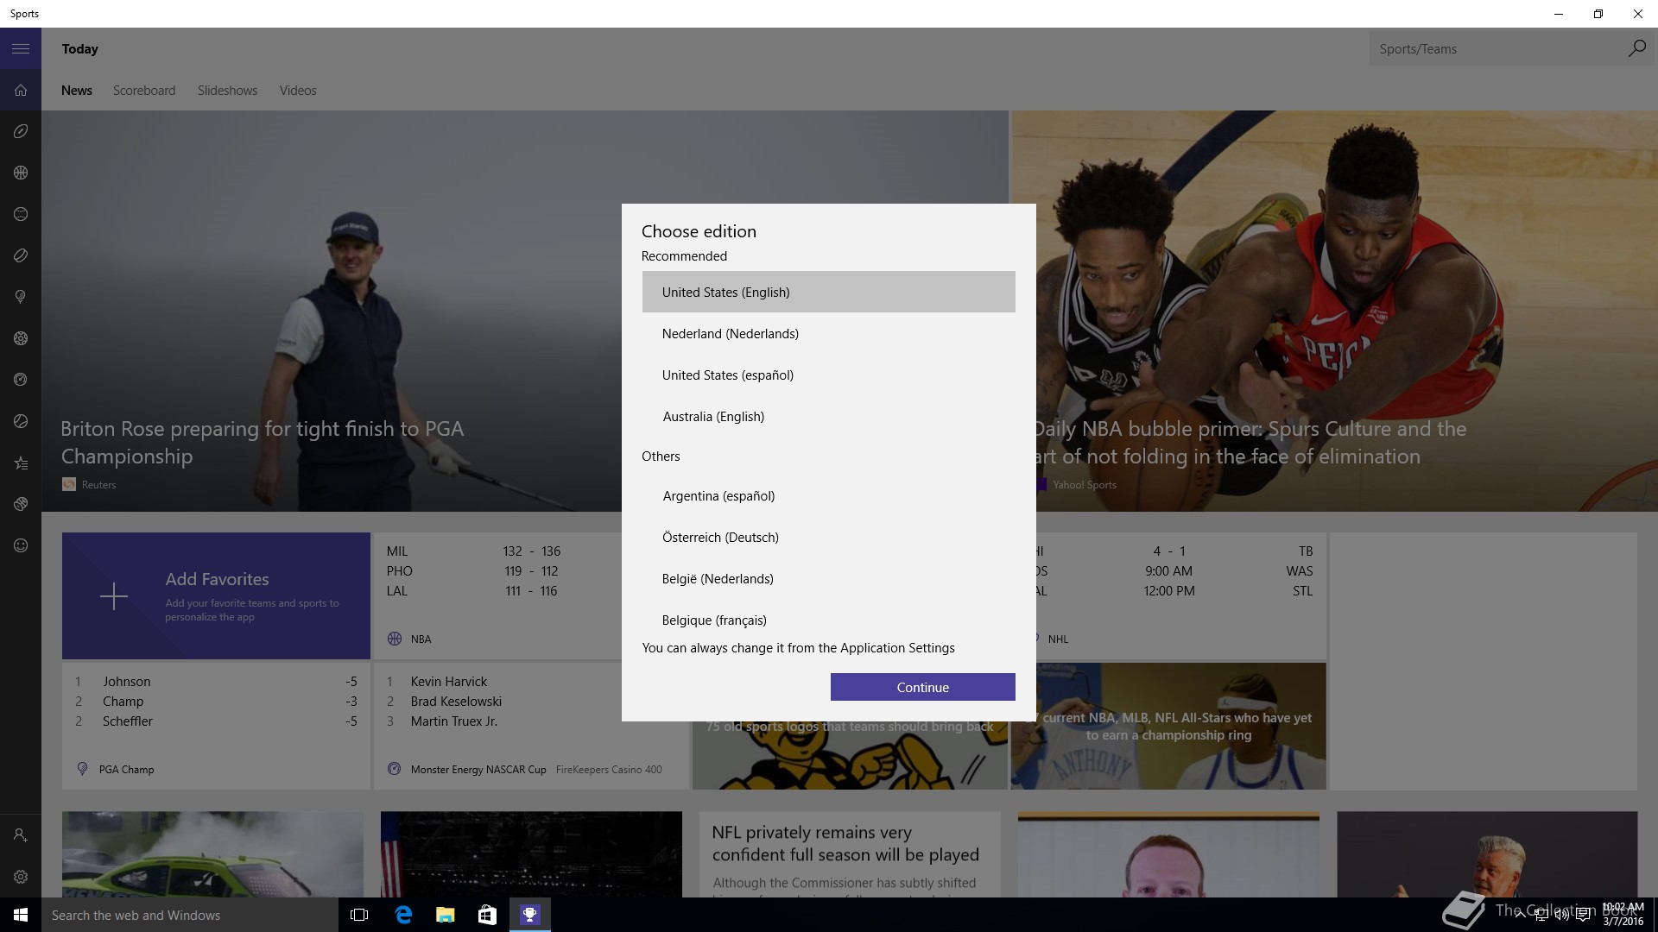Open the settings gear in sidebar
The height and width of the screenshot is (932, 1658).
(x=21, y=877)
